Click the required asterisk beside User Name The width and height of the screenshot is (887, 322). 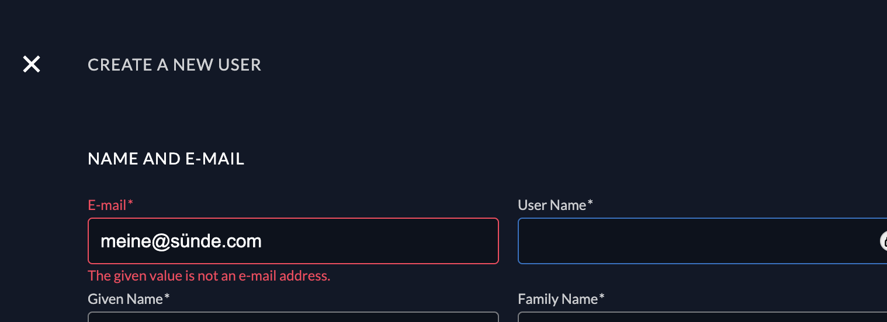(591, 204)
